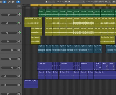Viewport: 116px width, 95px height.
Task: Show automation with the curve button
Action: [9, 2]
